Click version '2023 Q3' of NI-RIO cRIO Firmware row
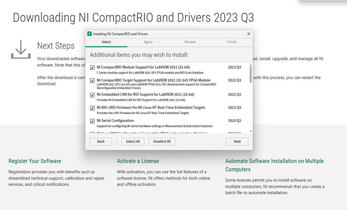The height and width of the screenshot is (210, 347). 235,107
